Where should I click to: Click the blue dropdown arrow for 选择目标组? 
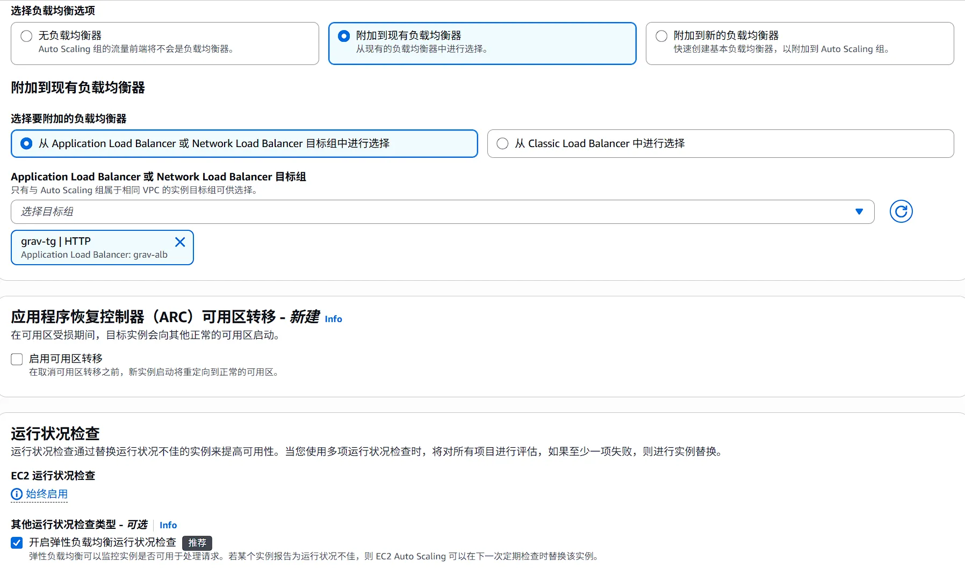(x=859, y=212)
